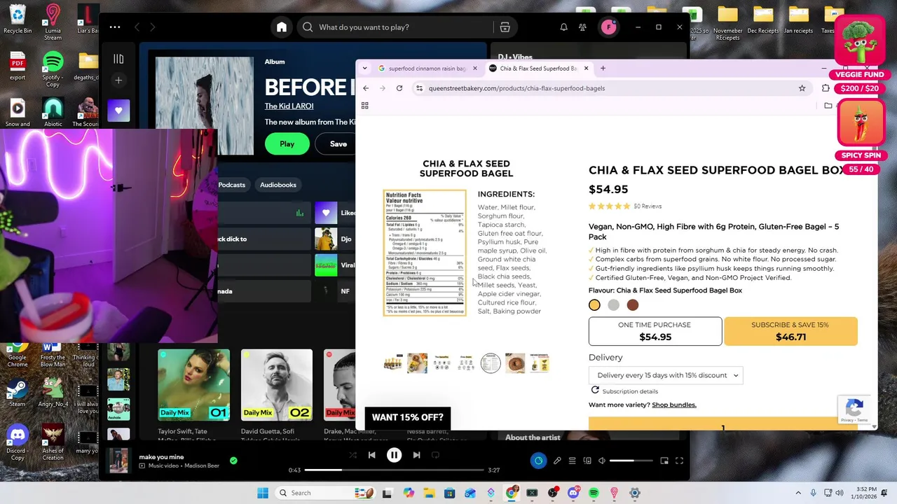Close the Chia & Flax Seed tab

point(586,69)
